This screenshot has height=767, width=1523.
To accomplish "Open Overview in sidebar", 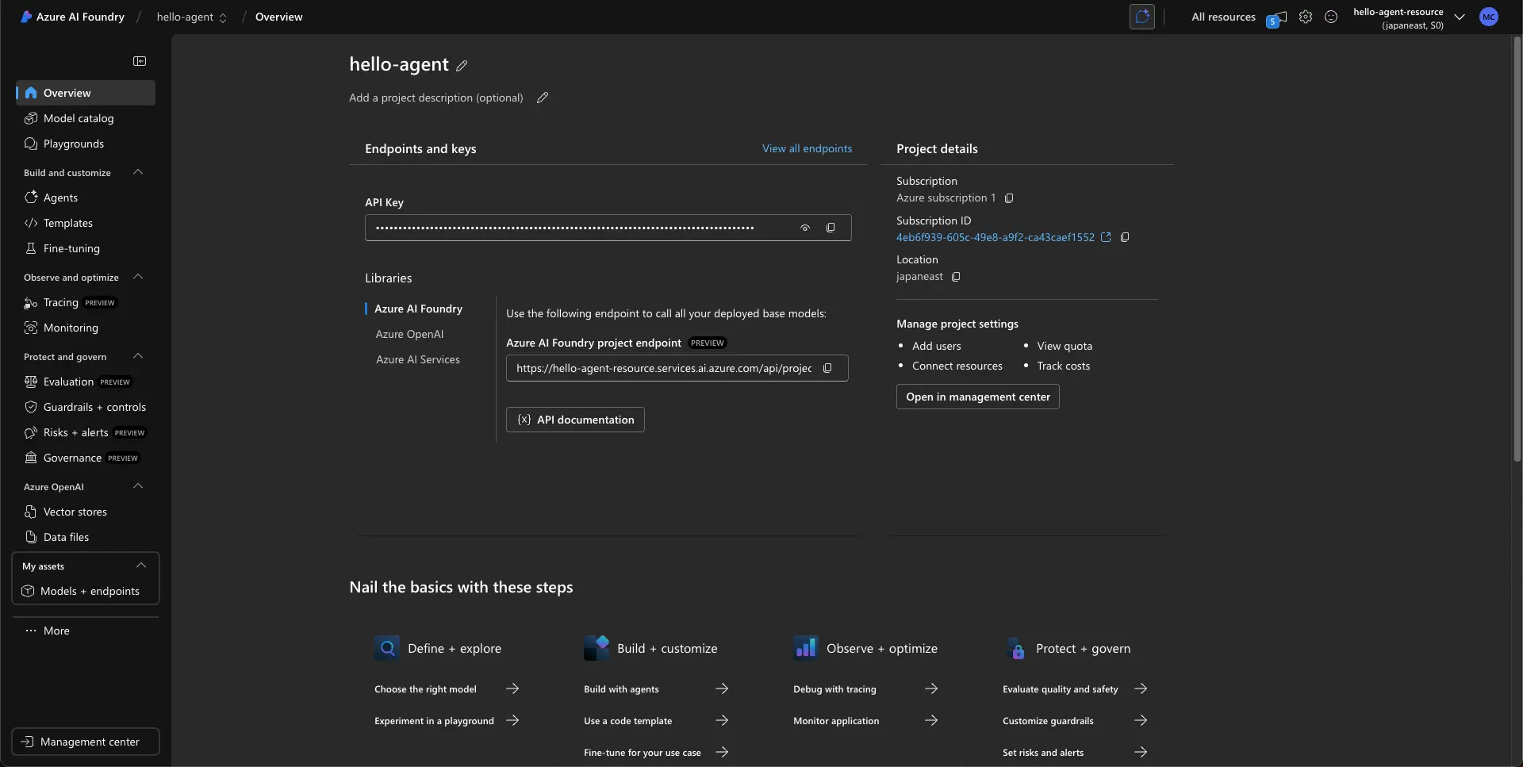I will (86, 93).
